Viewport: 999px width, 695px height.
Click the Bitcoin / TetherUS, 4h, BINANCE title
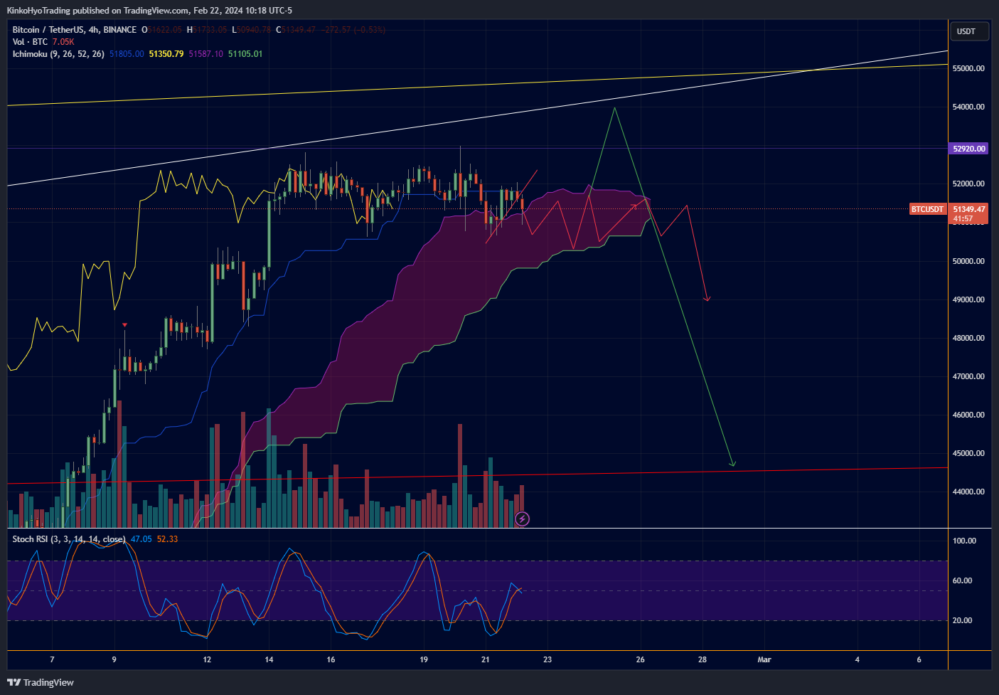click(x=75, y=30)
